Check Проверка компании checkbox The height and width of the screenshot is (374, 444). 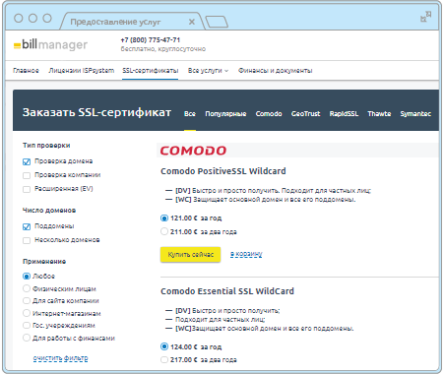(27, 175)
